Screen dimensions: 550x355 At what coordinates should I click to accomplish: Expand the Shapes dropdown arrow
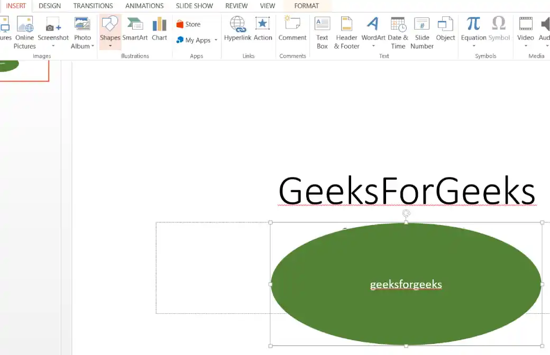pos(110,46)
